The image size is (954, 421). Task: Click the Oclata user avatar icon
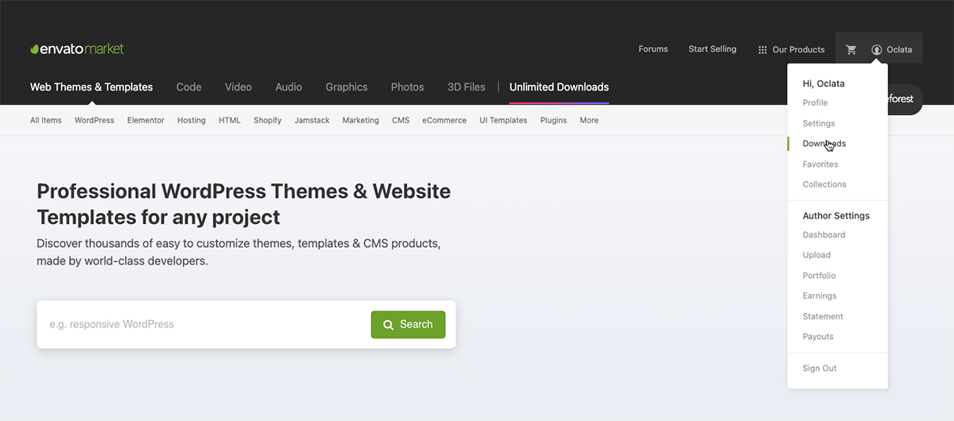[877, 49]
